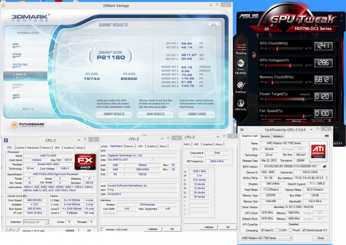Click the SAVE RESULTS button
346x245 pixels.
point(156,114)
